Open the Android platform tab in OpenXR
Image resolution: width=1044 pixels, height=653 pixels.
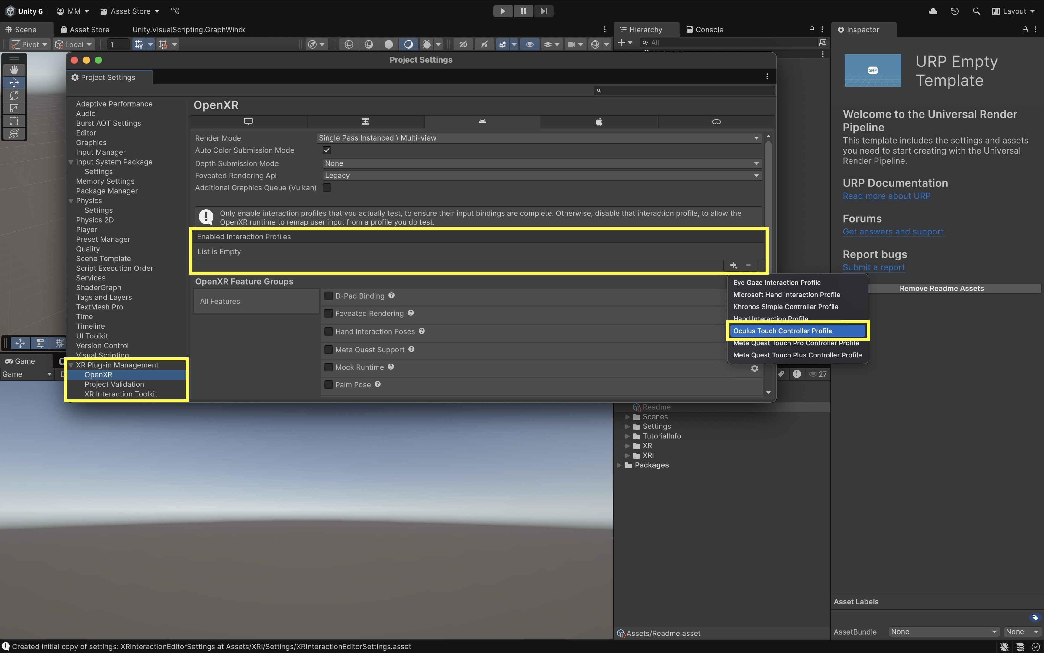[482, 122]
